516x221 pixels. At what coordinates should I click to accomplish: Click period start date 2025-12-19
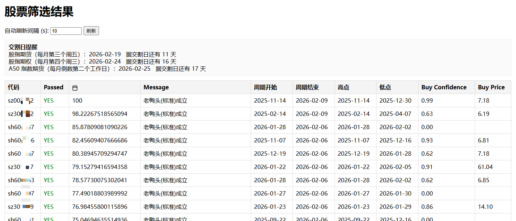tap(270, 154)
